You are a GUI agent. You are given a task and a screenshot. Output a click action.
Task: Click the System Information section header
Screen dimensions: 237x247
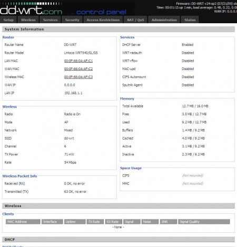(118, 29)
